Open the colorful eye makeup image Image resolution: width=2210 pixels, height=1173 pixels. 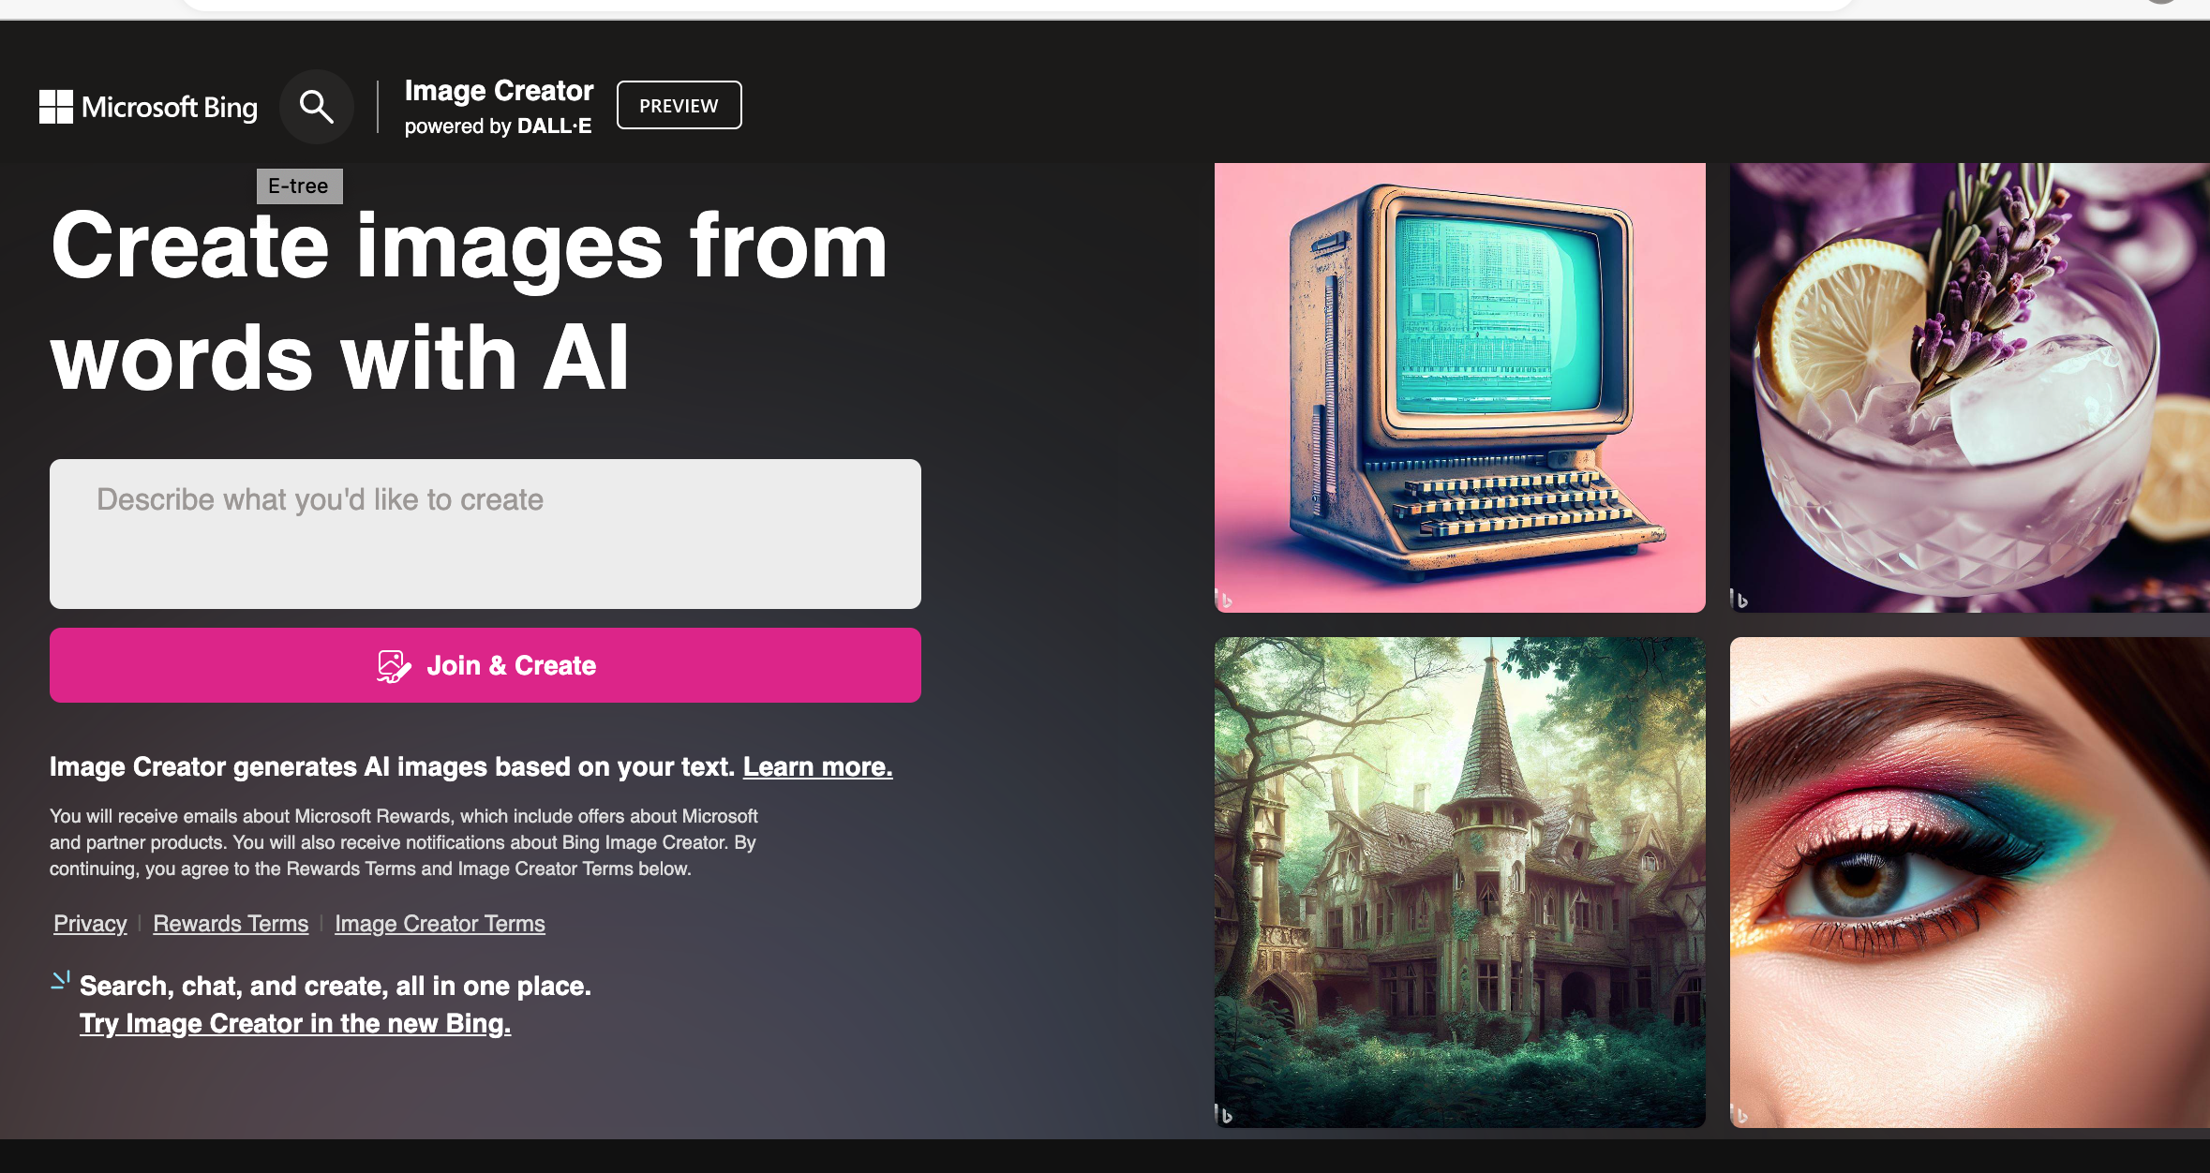pyautogui.click(x=1970, y=883)
